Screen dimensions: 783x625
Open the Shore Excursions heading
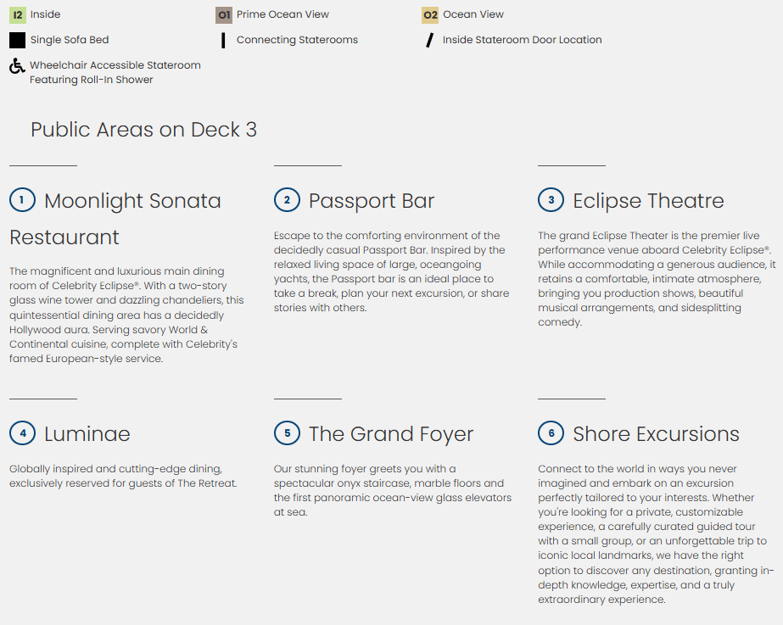tap(656, 434)
